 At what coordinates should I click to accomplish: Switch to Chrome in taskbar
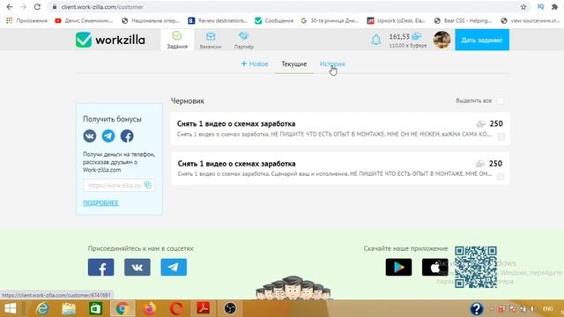tap(122, 308)
